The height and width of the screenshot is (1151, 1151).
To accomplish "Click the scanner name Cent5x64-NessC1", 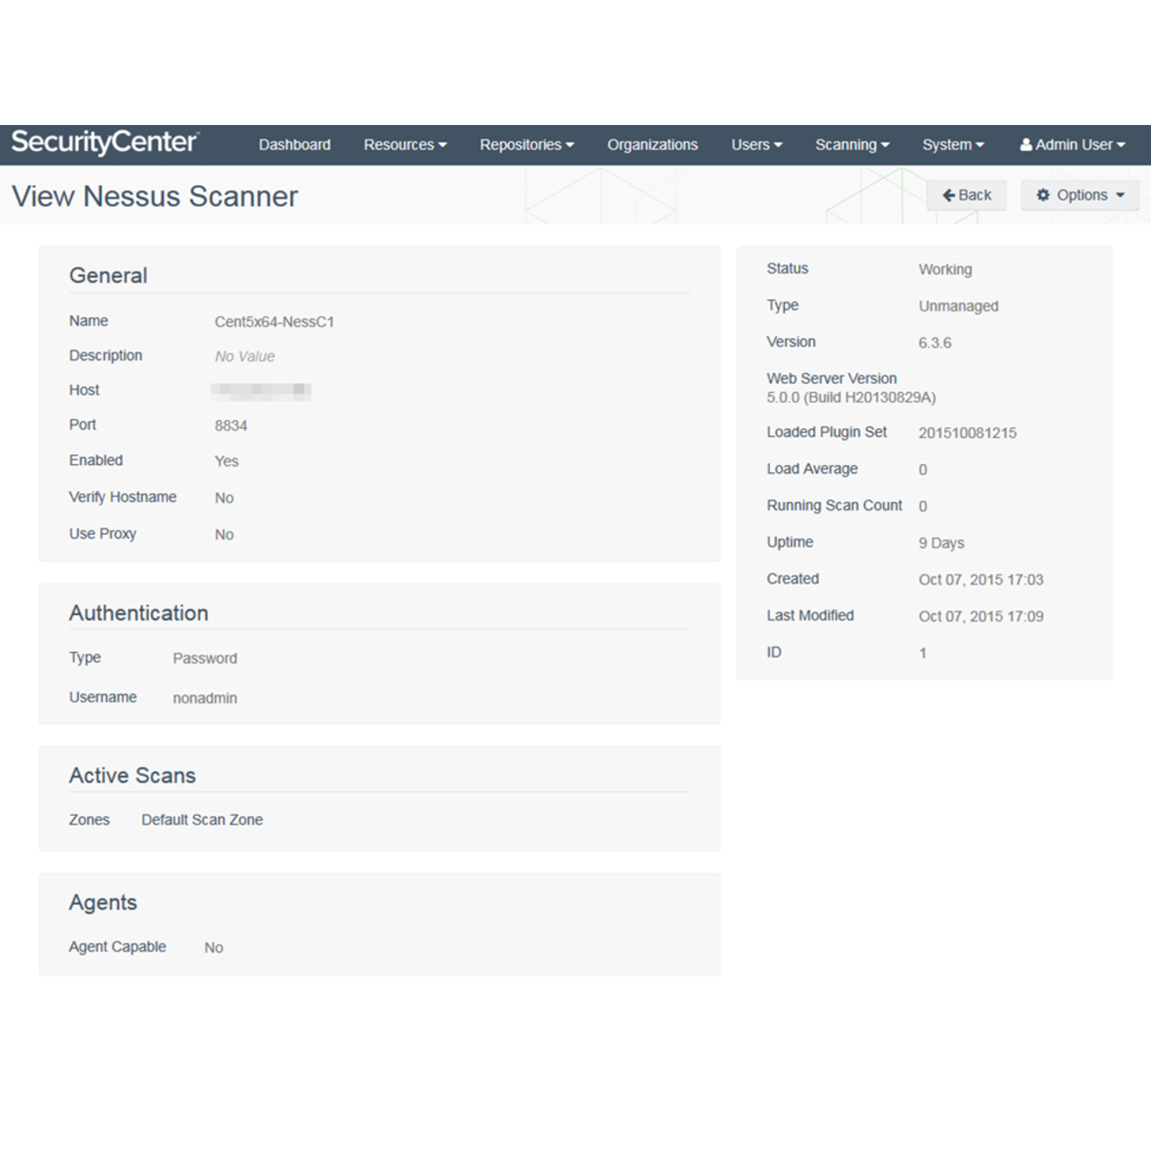I will coord(275,321).
